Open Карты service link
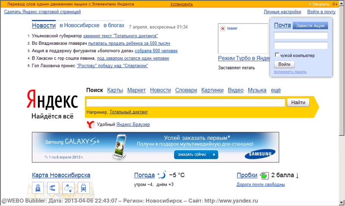Image resolution: width=345 pixels, height=206 pixels. 115,90
